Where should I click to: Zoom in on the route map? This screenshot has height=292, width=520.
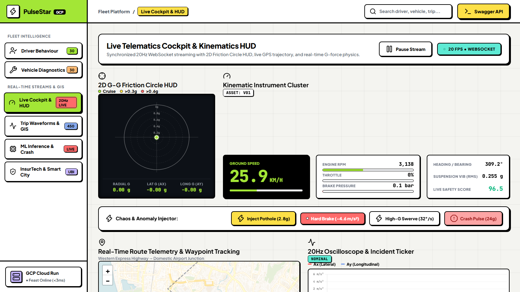pyautogui.click(x=108, y=271)
